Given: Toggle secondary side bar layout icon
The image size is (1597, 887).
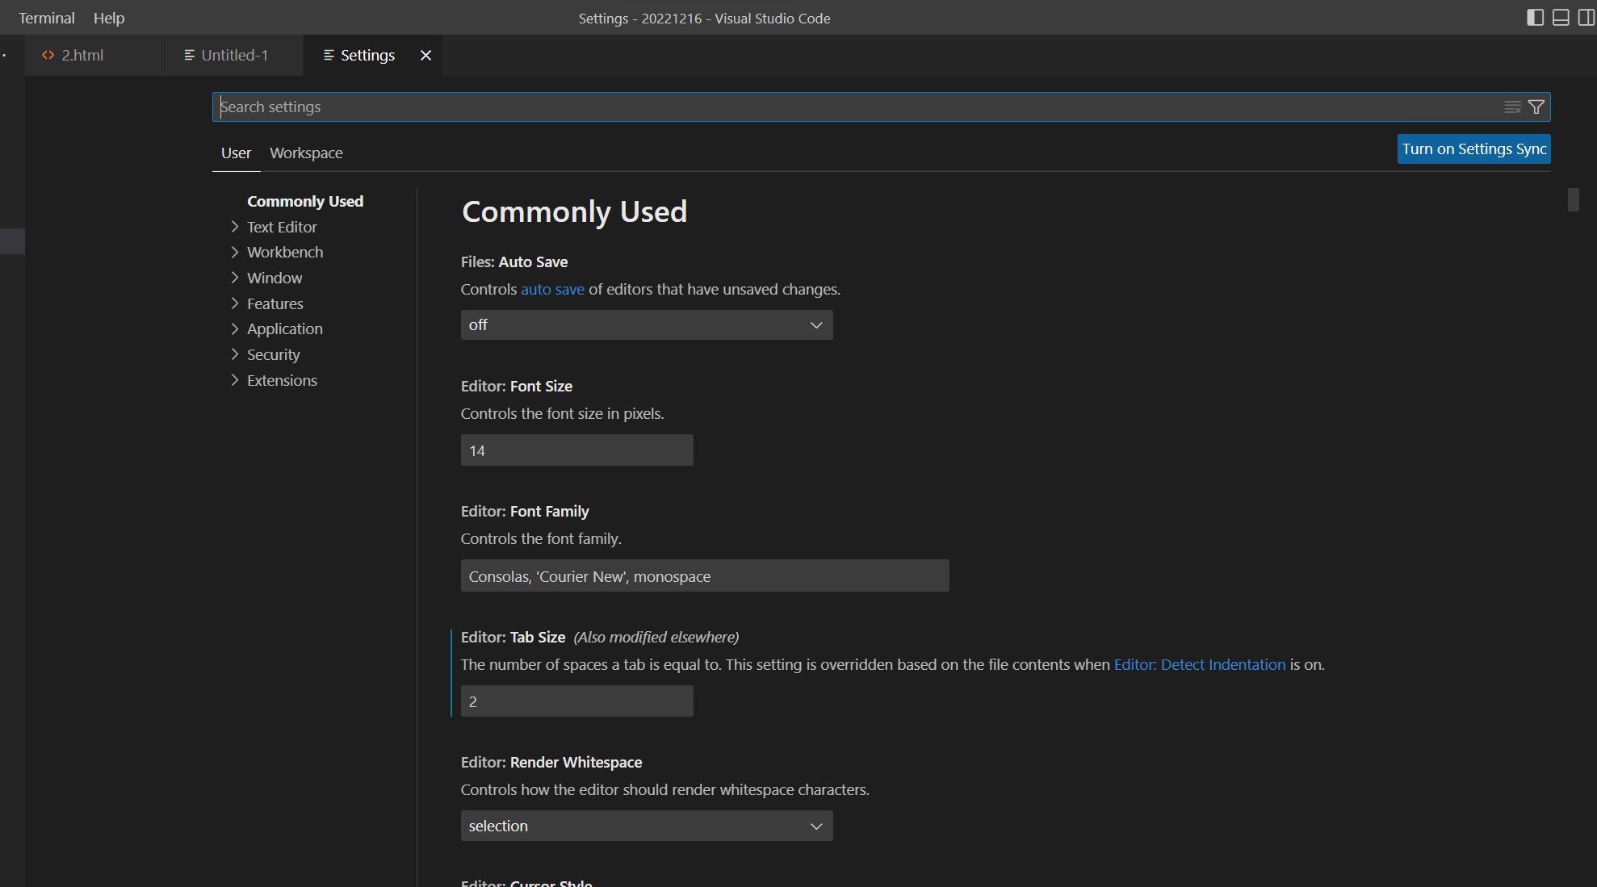Looking at the screenshot, I should click(1586, 18).
